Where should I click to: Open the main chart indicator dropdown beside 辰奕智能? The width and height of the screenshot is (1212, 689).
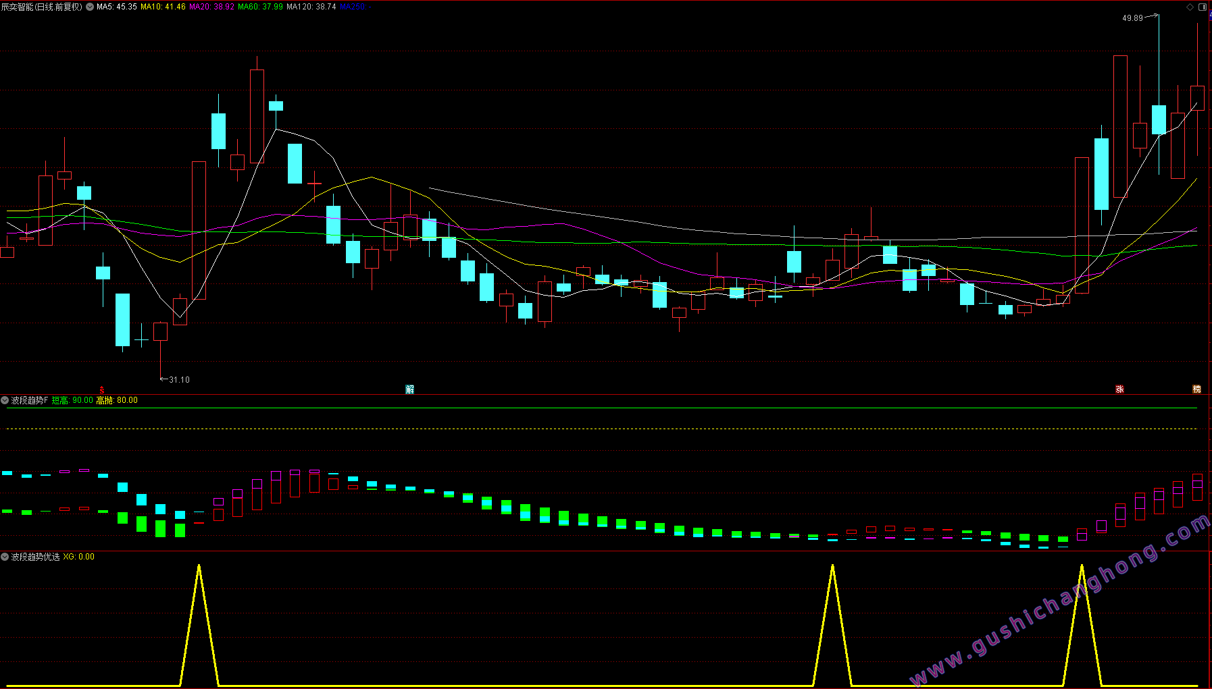pyautogui.click(x=90, y=7)
